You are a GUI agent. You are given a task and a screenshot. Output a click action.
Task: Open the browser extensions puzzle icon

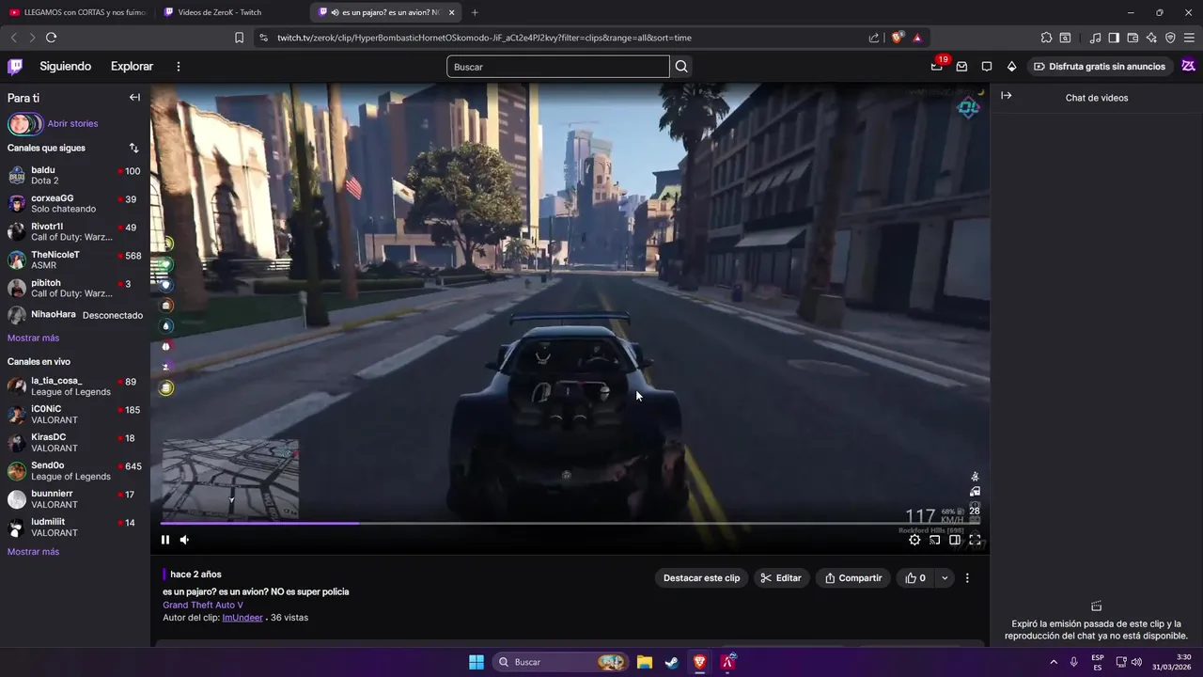tap(1046, 38)
